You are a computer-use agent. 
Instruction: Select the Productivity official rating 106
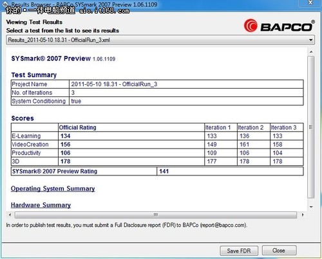coord(66,153)
